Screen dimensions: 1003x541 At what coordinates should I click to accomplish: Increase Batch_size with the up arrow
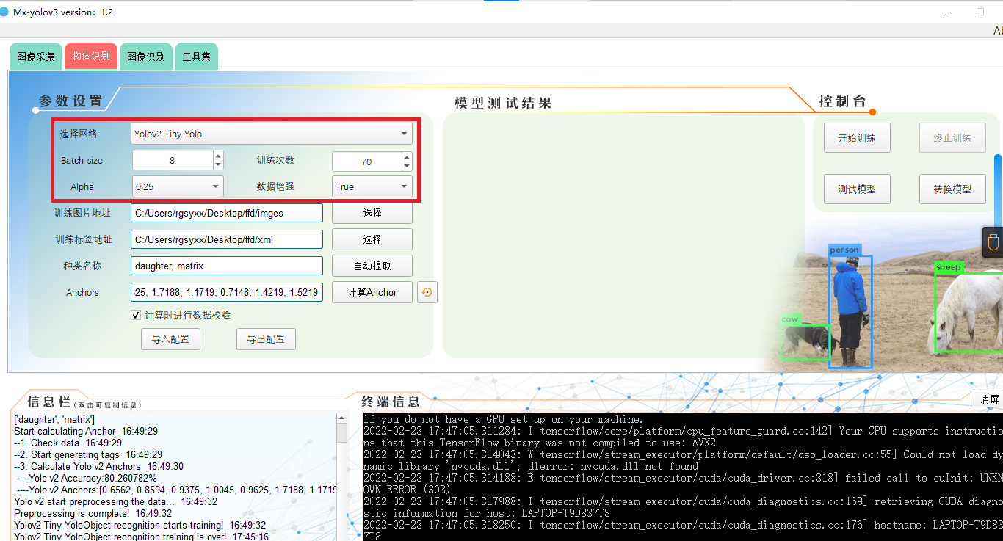click(x=218, y=156)
